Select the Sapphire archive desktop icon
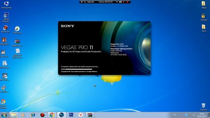210x118 pixels. pos(17,43)
